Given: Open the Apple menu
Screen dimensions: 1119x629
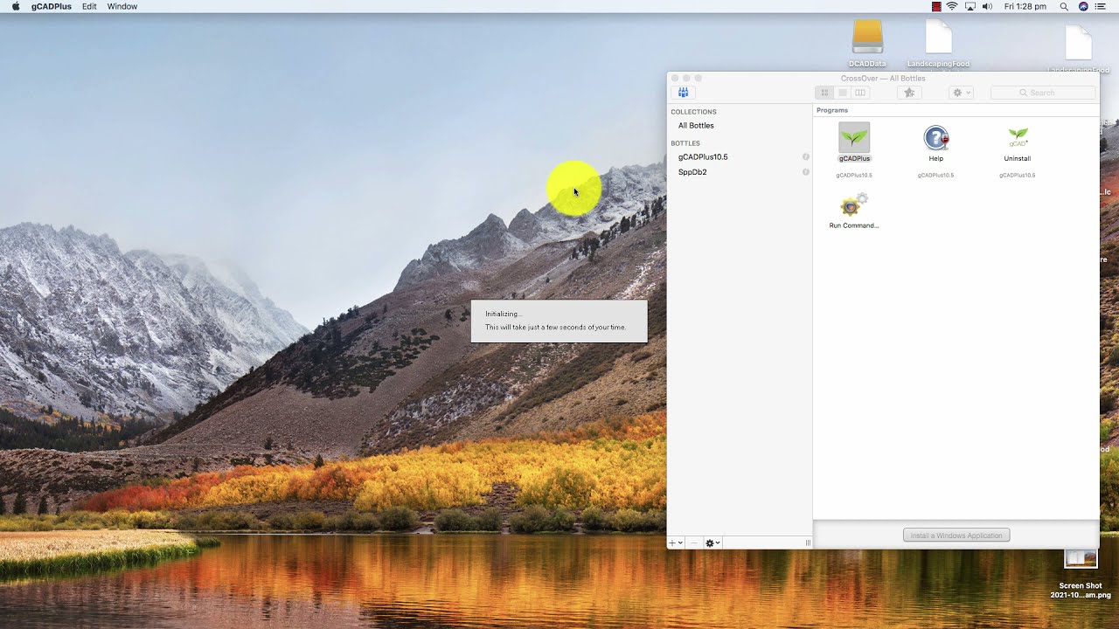Looking at the screenshot, I should pyautogui.click(x=16, y=6).
